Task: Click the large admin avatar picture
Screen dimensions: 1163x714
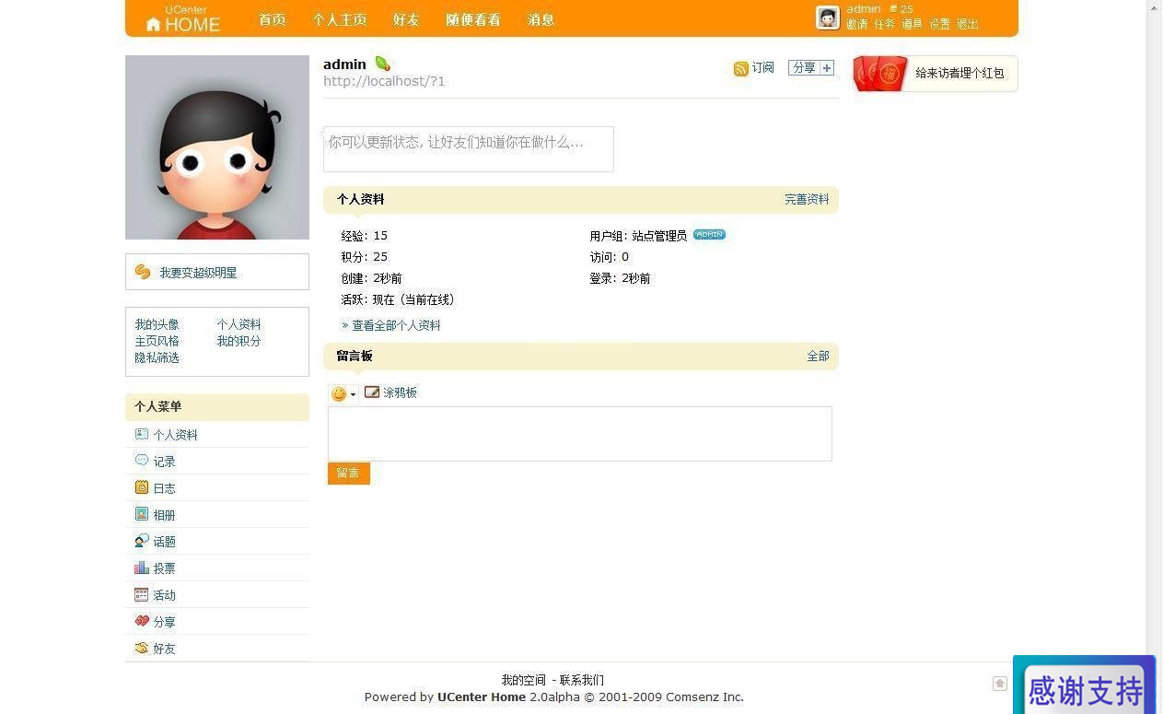Action: pyautogui.click(x=217, y=147)
